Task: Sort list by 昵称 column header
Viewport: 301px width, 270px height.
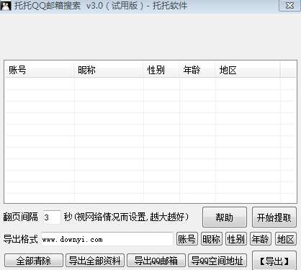Action: click(108, 71)
